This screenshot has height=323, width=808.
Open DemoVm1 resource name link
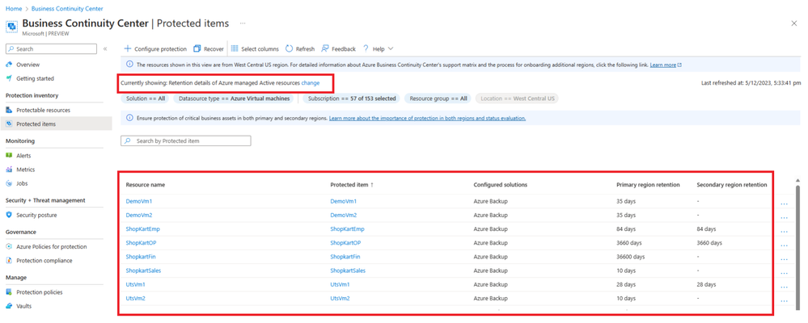pos(138,201)
